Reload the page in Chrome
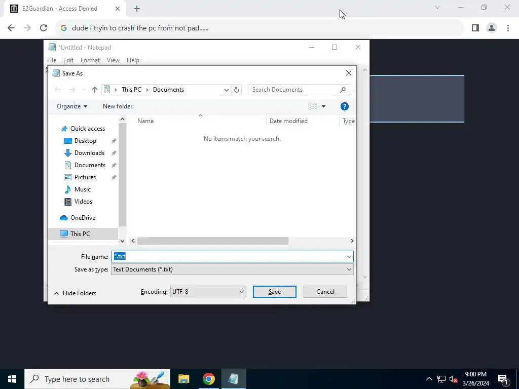 pos(44,28)
